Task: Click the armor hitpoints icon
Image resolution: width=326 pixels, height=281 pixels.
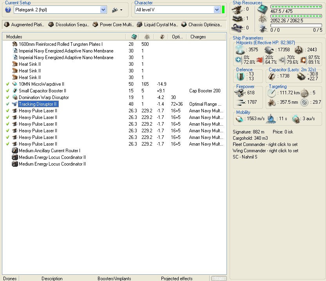Action: click(x=269, y=49)
